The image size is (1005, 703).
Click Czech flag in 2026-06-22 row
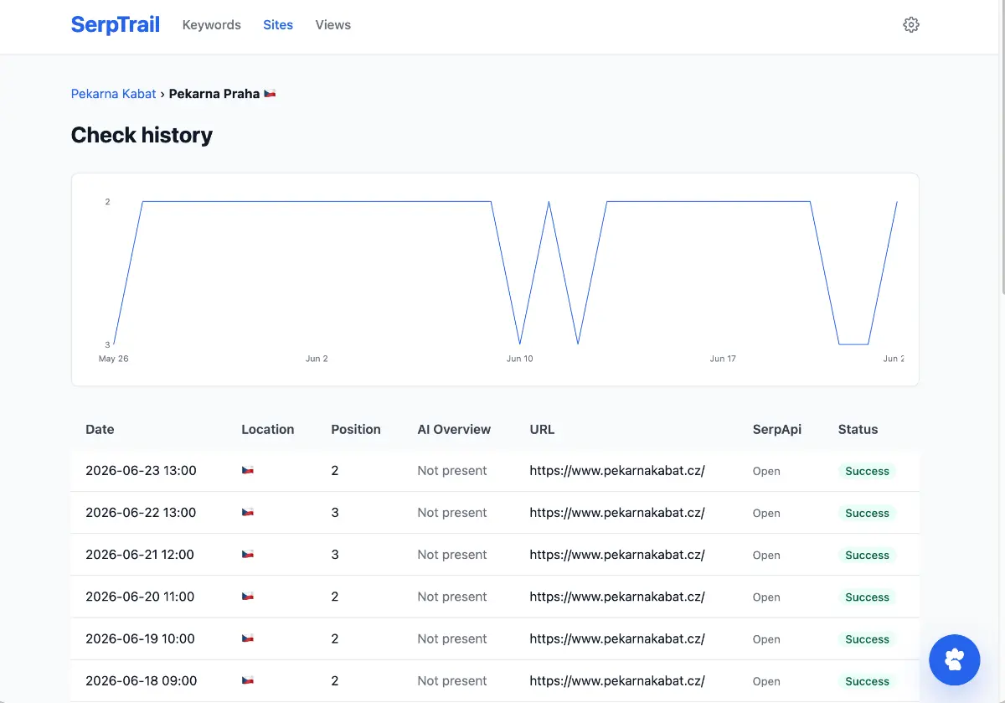(x=248, y=513)
